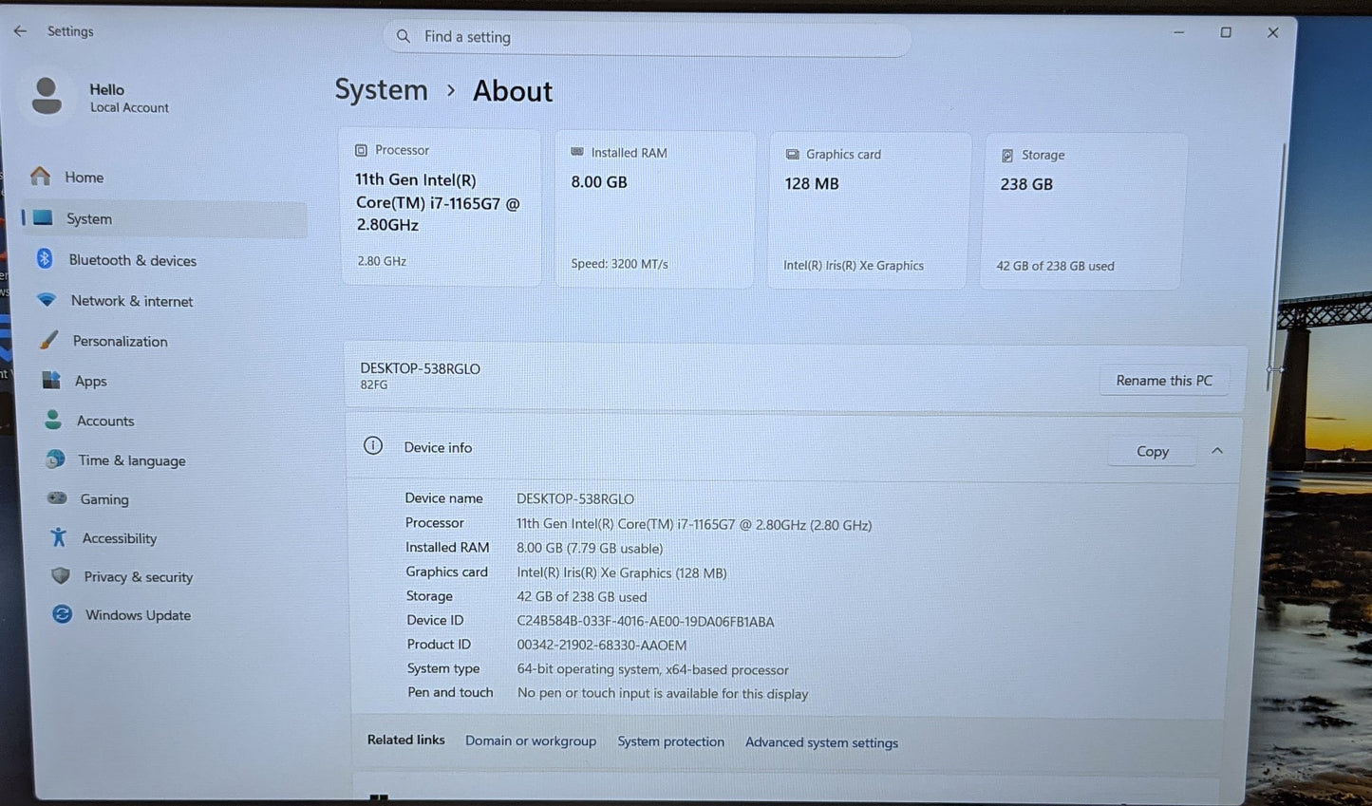Click the System monitor icon in sidebar
Screen dimensions: 1372x806
[43, 217]
